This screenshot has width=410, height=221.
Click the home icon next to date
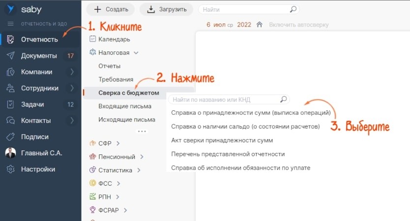pos(260,25)
